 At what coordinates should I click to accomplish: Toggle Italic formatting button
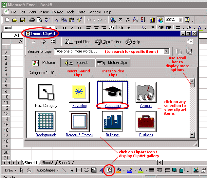coord(72,28)
